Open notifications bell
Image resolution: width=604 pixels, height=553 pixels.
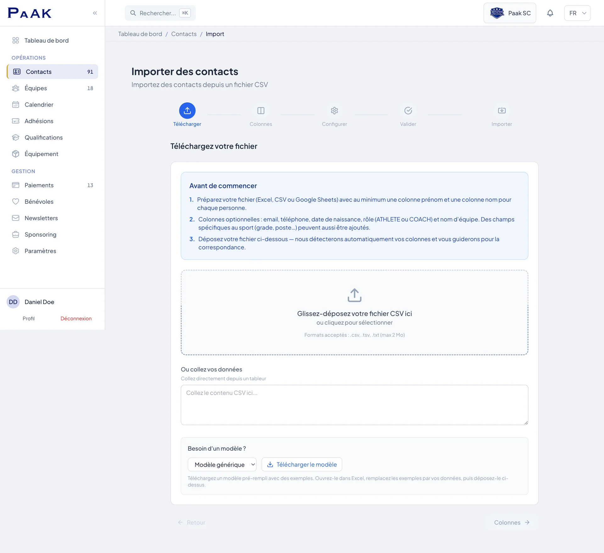(x=550, y=13)
